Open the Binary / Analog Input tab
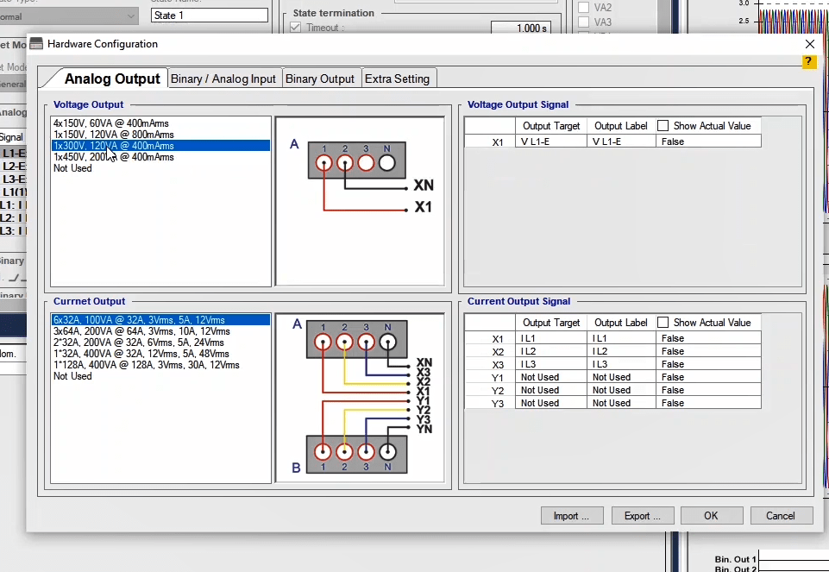Viewport: 829px width, 572px height. 223,79
